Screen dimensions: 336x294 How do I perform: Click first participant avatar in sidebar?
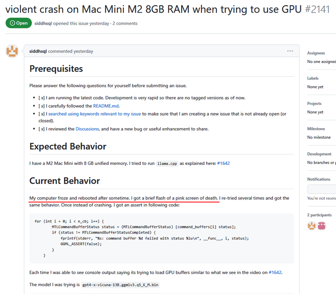tap(311, 226)
